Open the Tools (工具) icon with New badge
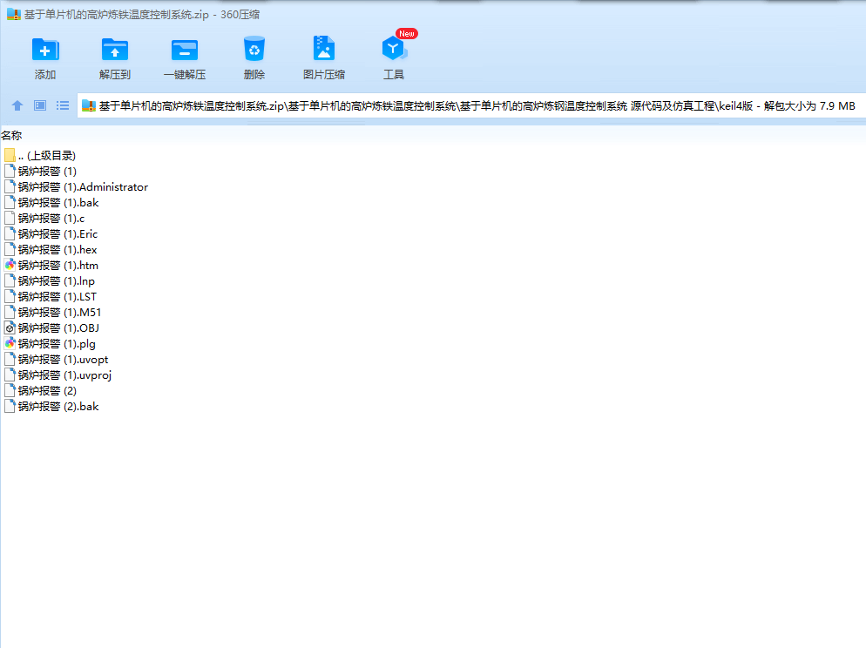The image size is (866, 648). (x=394, y=49)
